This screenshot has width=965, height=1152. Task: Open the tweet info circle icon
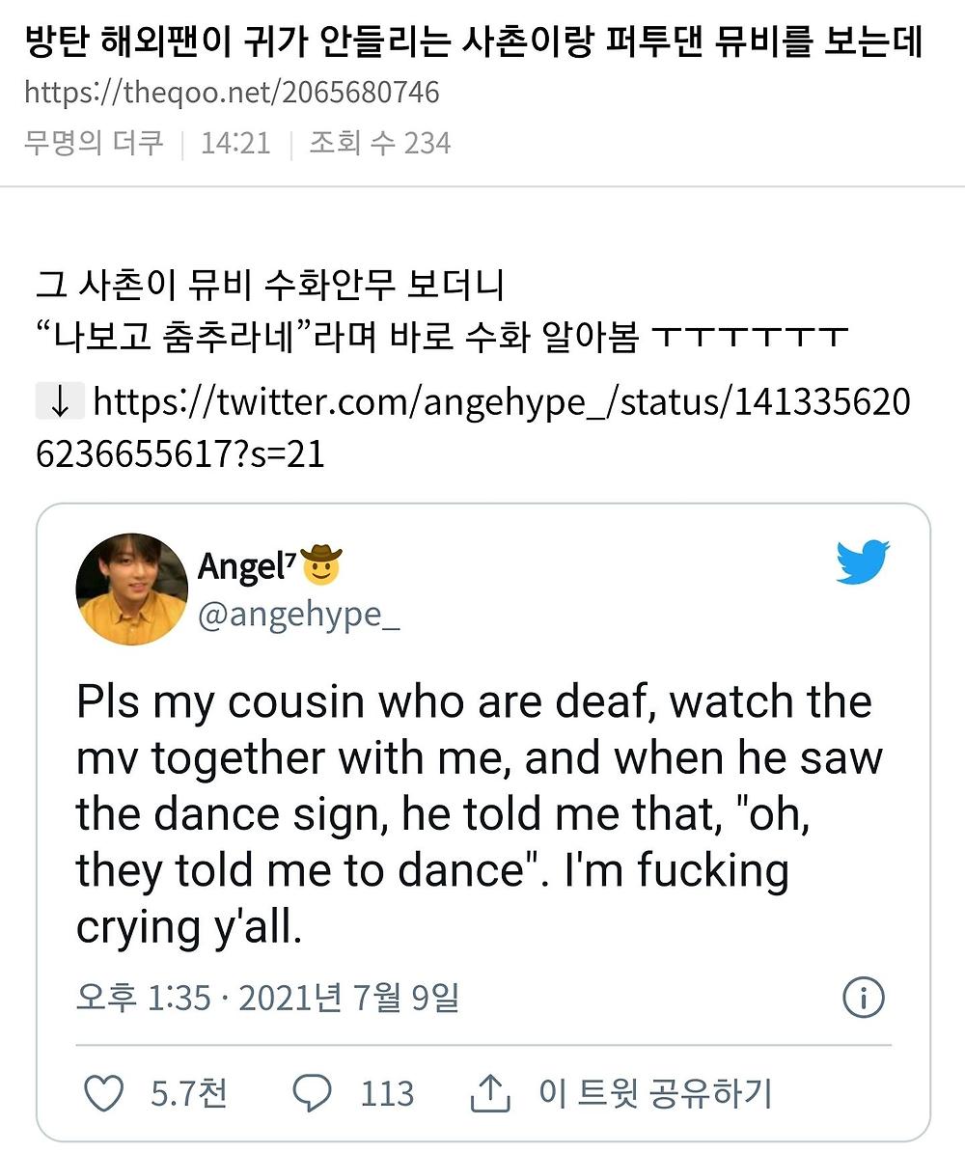pos(863,999)
